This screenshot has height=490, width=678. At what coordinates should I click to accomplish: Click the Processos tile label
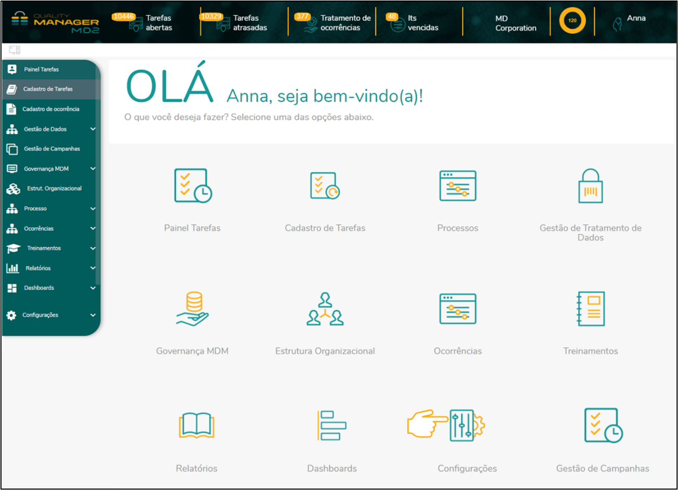click(x=458, y=228)
